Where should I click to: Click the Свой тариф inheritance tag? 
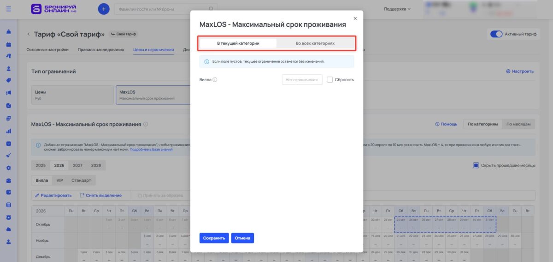pyautogui.click(x=124, y=34)
